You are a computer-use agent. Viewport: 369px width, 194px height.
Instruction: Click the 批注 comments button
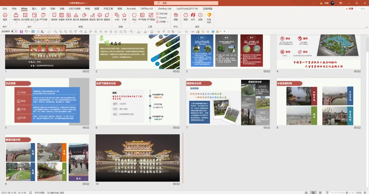click(x=361, y=9)
